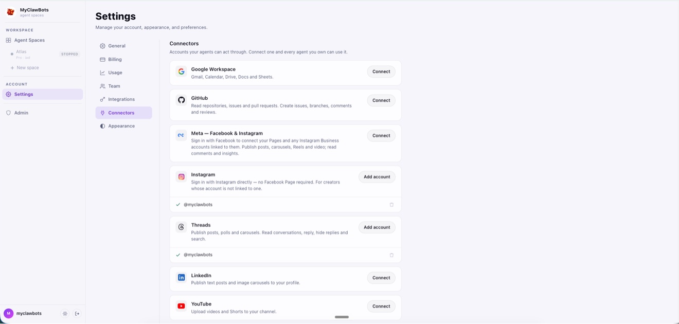Click the Threads account checkmark icon
Image resolution: width=679 pixels, height=324 pixels.
(178, 255)
